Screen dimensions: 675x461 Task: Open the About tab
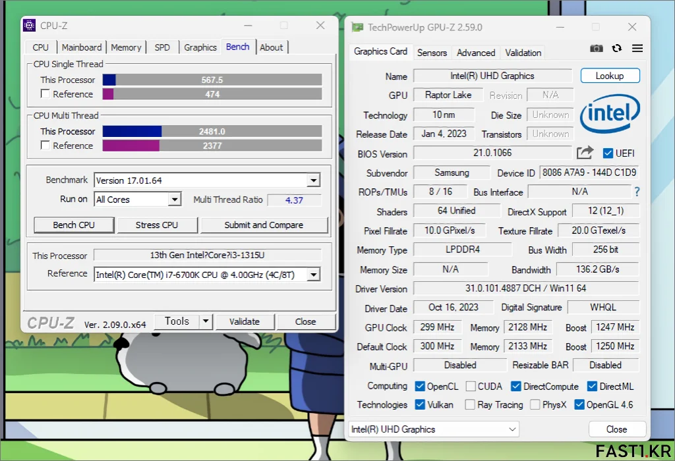click(271, 47)
